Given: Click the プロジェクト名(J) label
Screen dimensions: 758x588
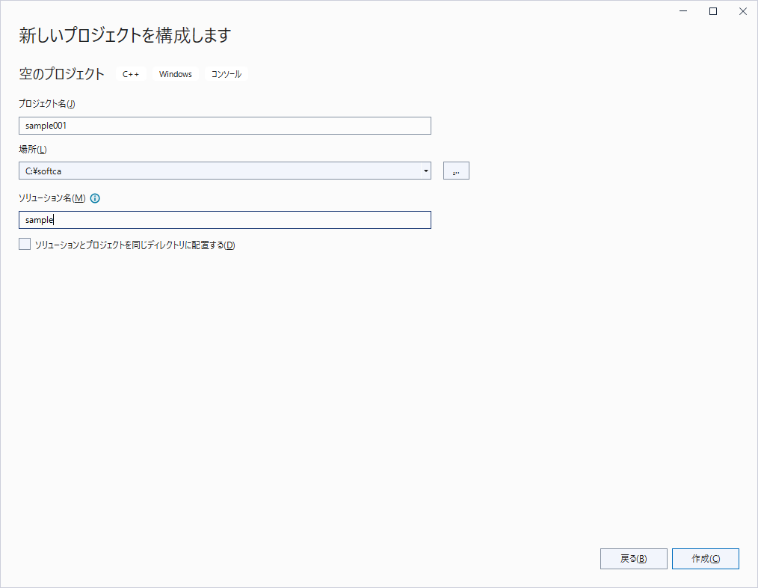Looking at the screenshot, I should pyautogui.click(x=46, y=104).
